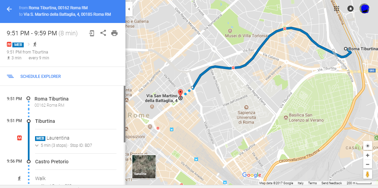378x188 pixels.
Task: Open the notifications bell icon
Action: (351, 9)
